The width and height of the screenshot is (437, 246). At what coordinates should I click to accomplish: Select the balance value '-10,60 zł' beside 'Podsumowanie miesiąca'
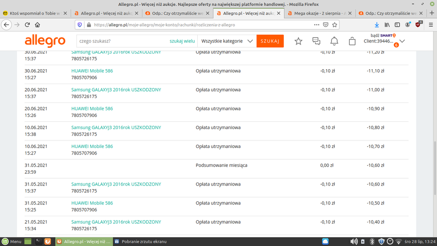(x=375, y=165)
